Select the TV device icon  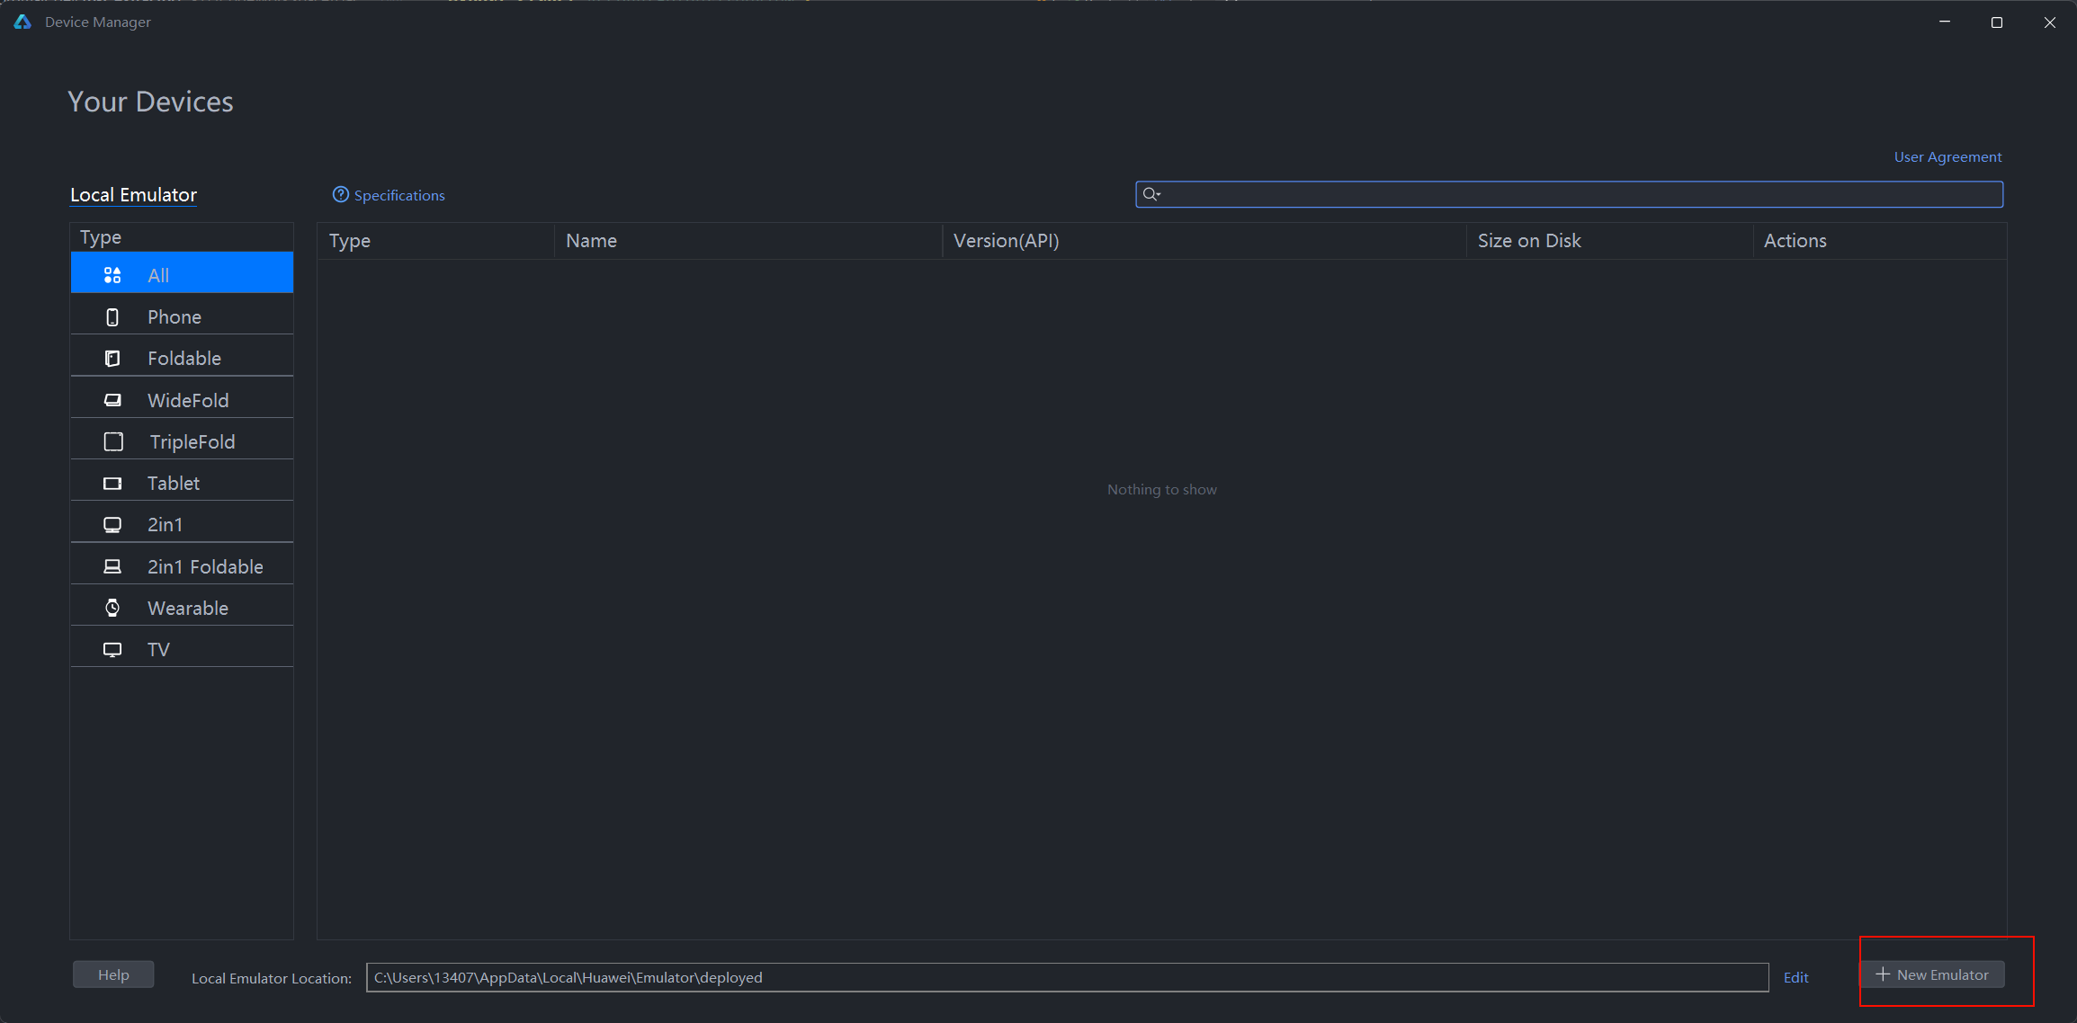[112, 650]
